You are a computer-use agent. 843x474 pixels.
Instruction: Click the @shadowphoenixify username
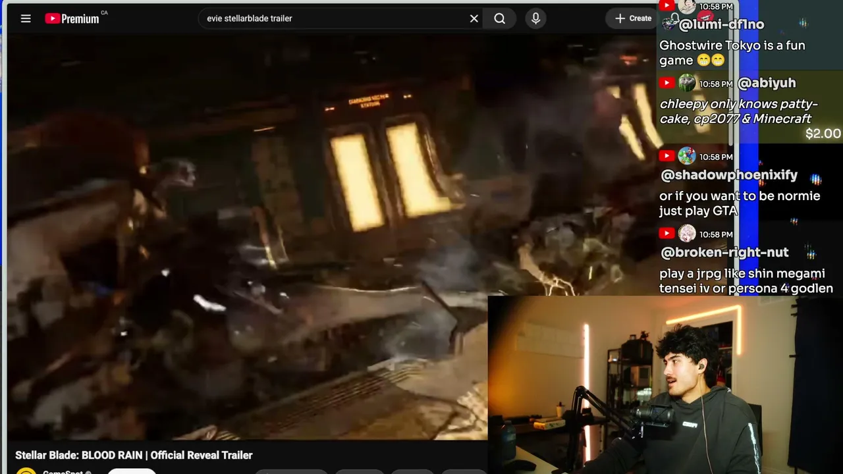728,175
